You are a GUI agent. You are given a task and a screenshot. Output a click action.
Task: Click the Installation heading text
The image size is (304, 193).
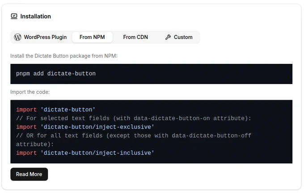[x=35, y=16]
